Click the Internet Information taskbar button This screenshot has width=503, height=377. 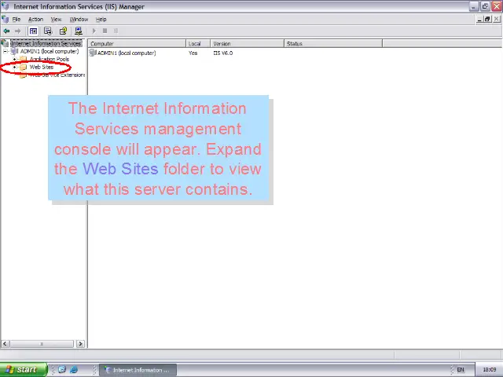coord(138,370)
